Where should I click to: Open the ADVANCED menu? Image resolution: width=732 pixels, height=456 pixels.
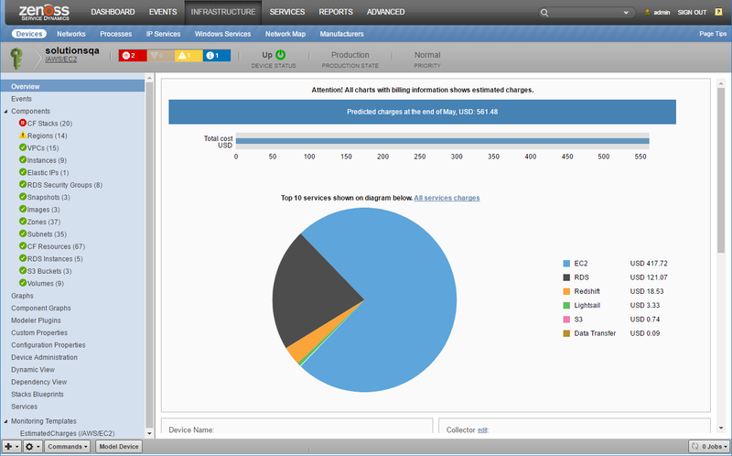pos(385,12)
